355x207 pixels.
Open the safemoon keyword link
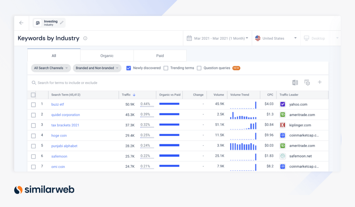(59, 156)
